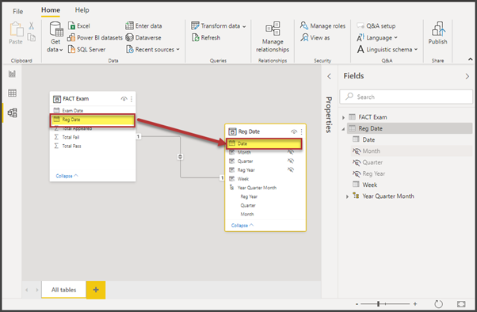Screen dimensions: 477x312
Task: Switch to the Home tab
Action: pos(51,10)
